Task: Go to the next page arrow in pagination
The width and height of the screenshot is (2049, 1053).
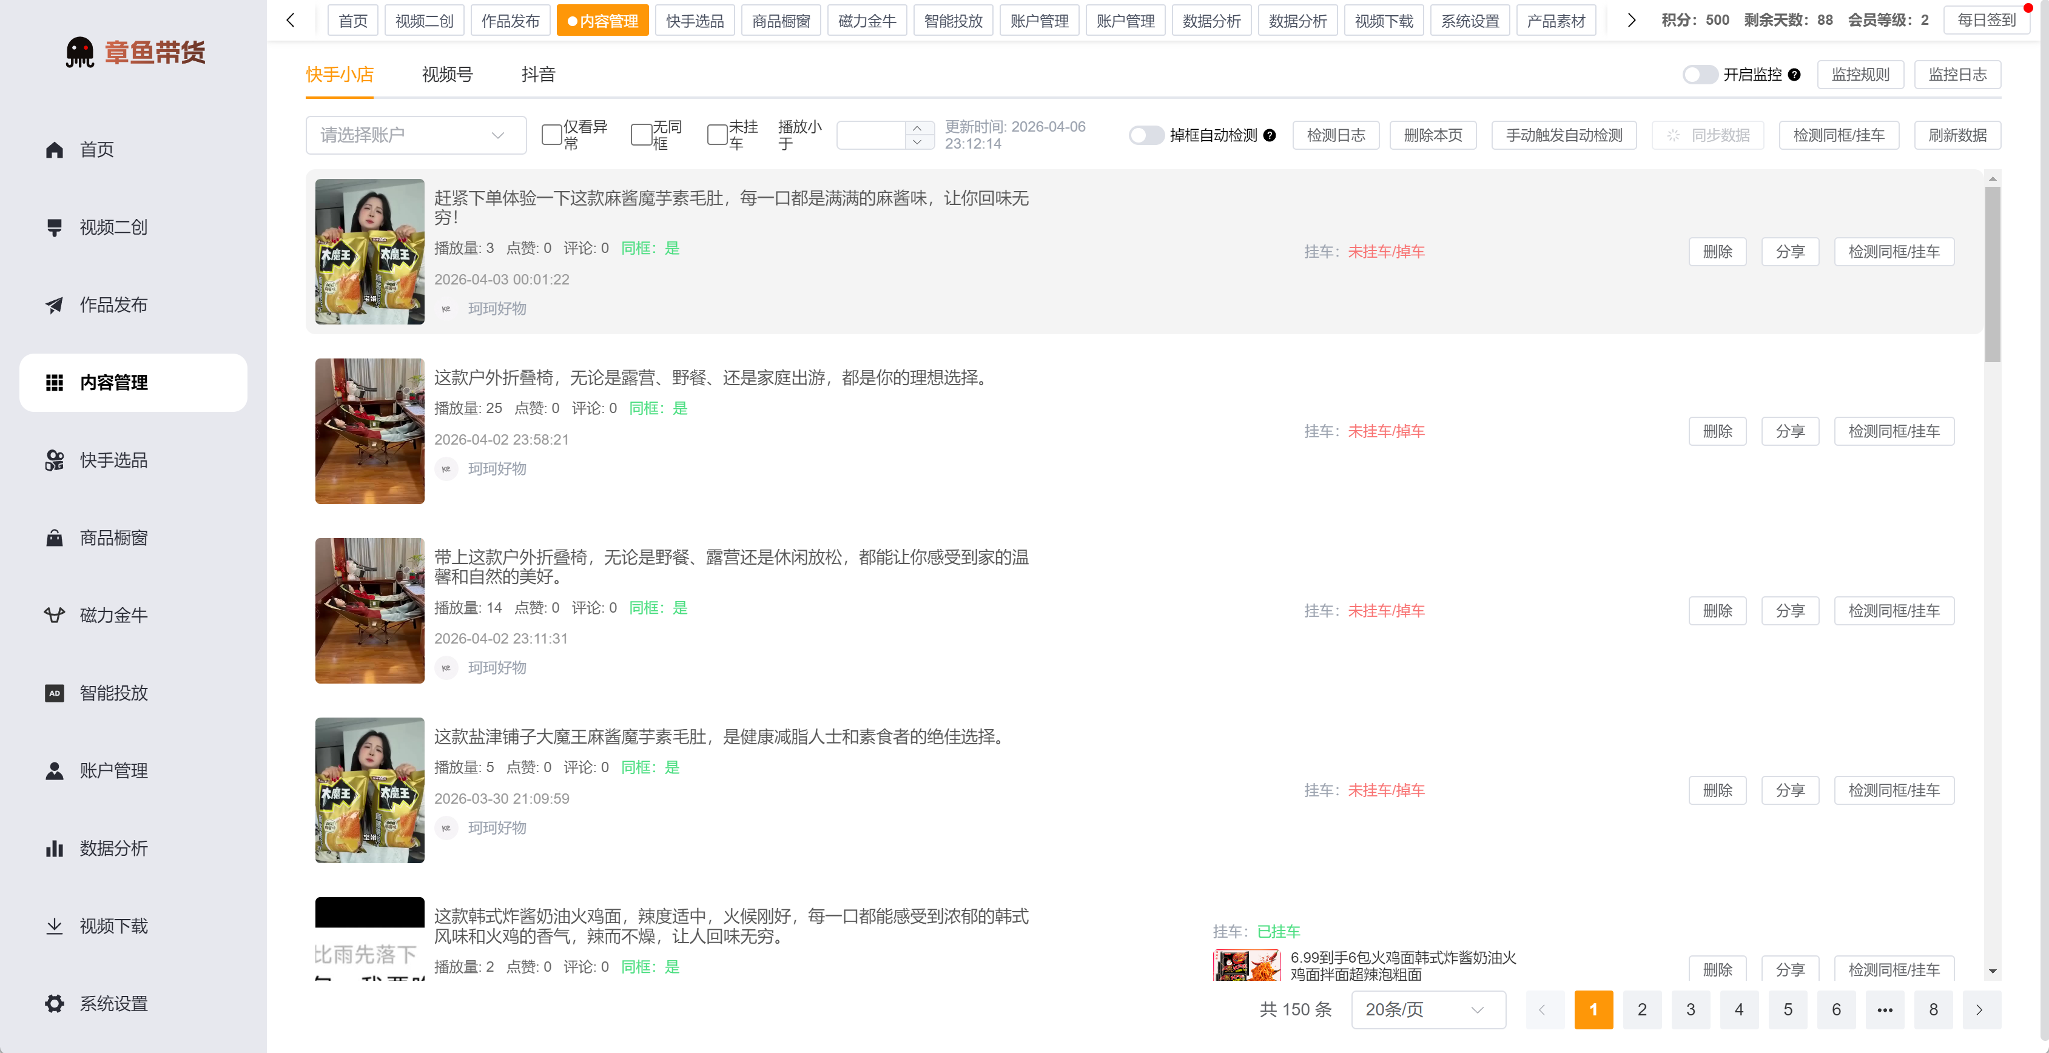Action: pos(1982,1010)
